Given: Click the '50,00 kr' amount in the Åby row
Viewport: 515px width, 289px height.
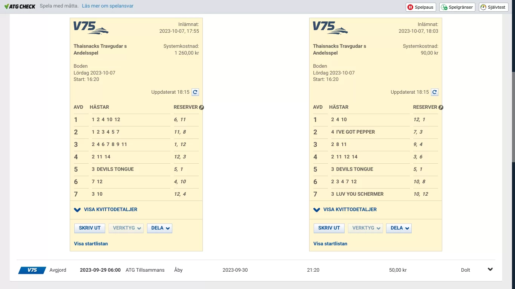Looking at the screenshot, I should coord(398,270).
